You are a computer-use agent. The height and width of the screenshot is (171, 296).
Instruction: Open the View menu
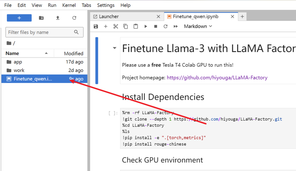(37, 5)
